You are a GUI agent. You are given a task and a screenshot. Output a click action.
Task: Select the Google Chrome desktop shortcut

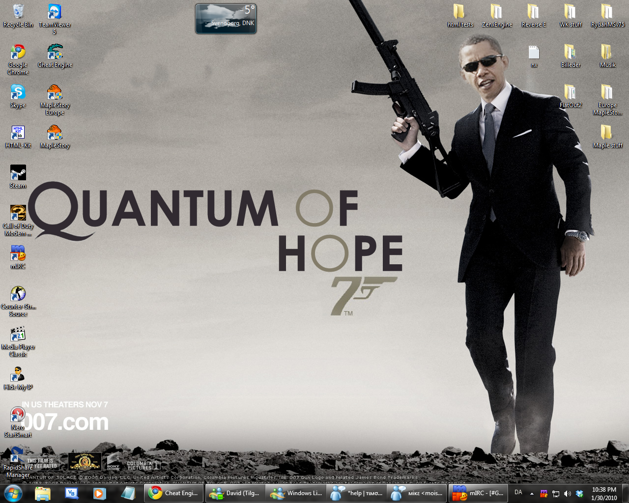click(x=18, y=59)
